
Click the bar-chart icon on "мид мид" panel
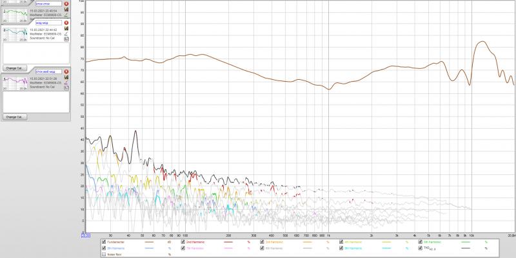tap(66, 29)
